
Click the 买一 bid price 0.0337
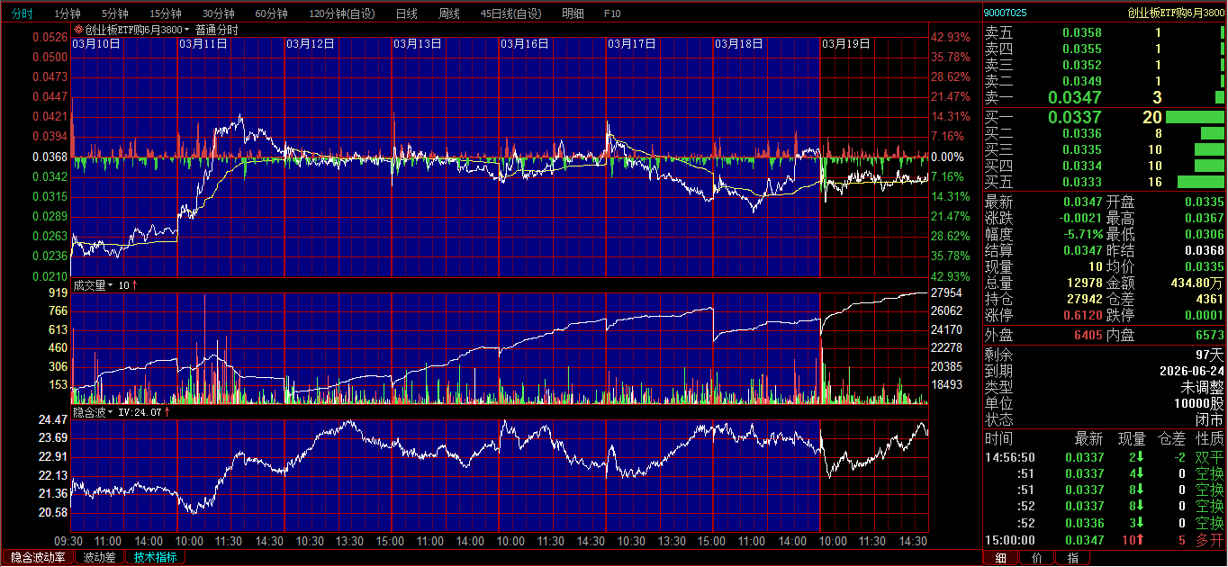1075,117
